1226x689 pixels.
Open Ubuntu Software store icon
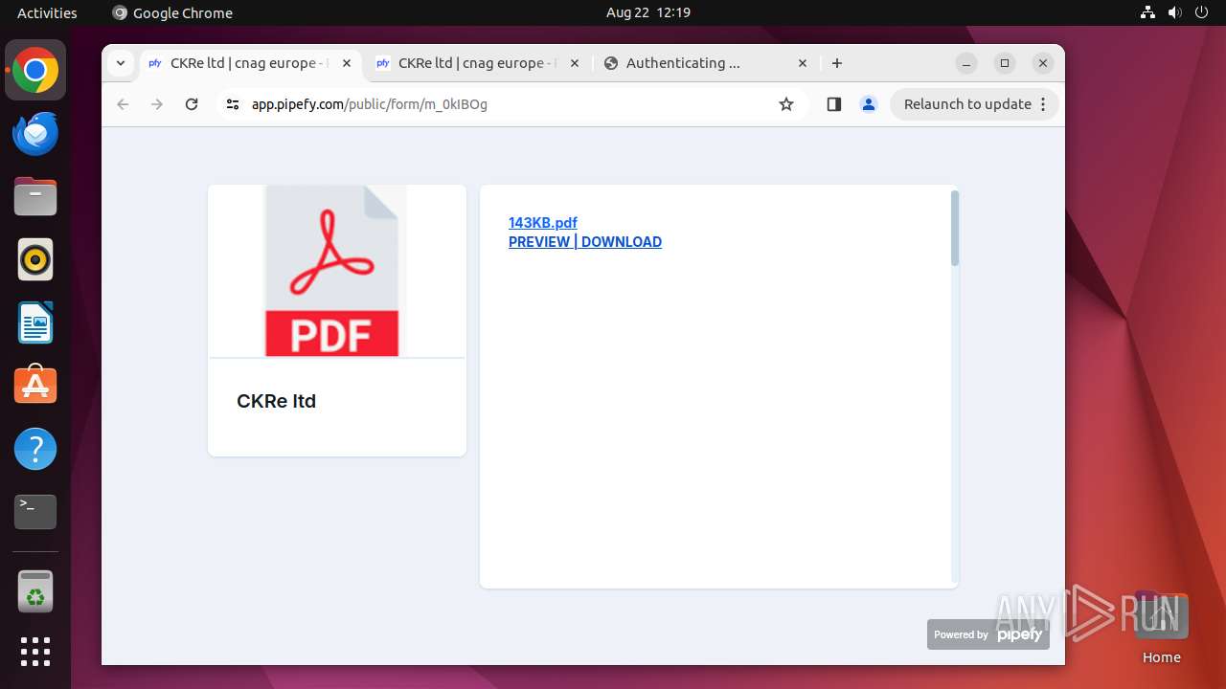tap(35, 386)
